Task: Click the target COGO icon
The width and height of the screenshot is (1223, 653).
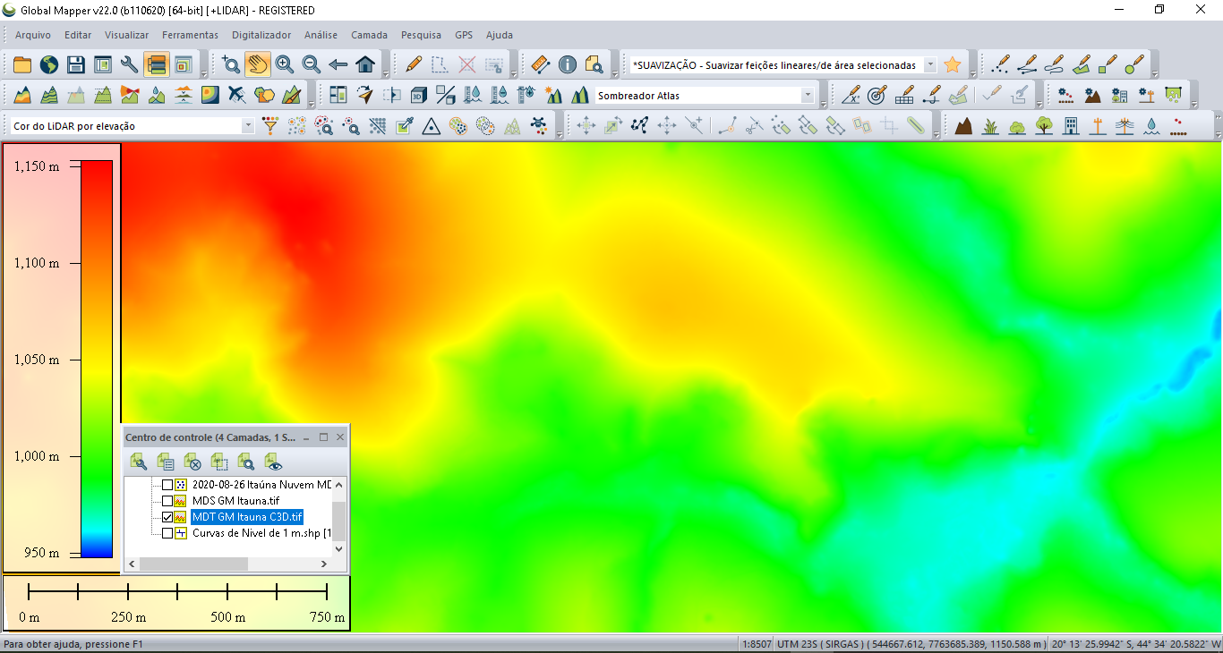Action: click(877, 95)
